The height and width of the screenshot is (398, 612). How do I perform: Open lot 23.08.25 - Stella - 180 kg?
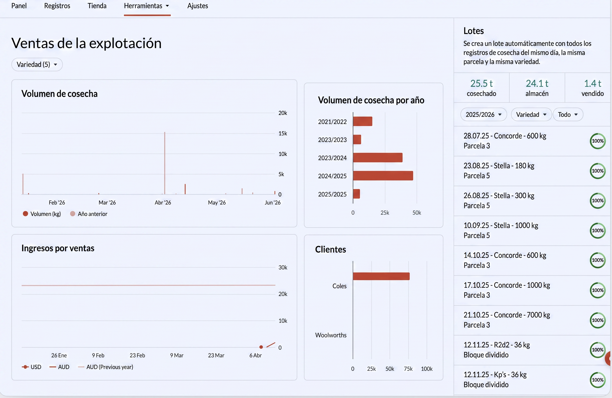pos(532,171)
